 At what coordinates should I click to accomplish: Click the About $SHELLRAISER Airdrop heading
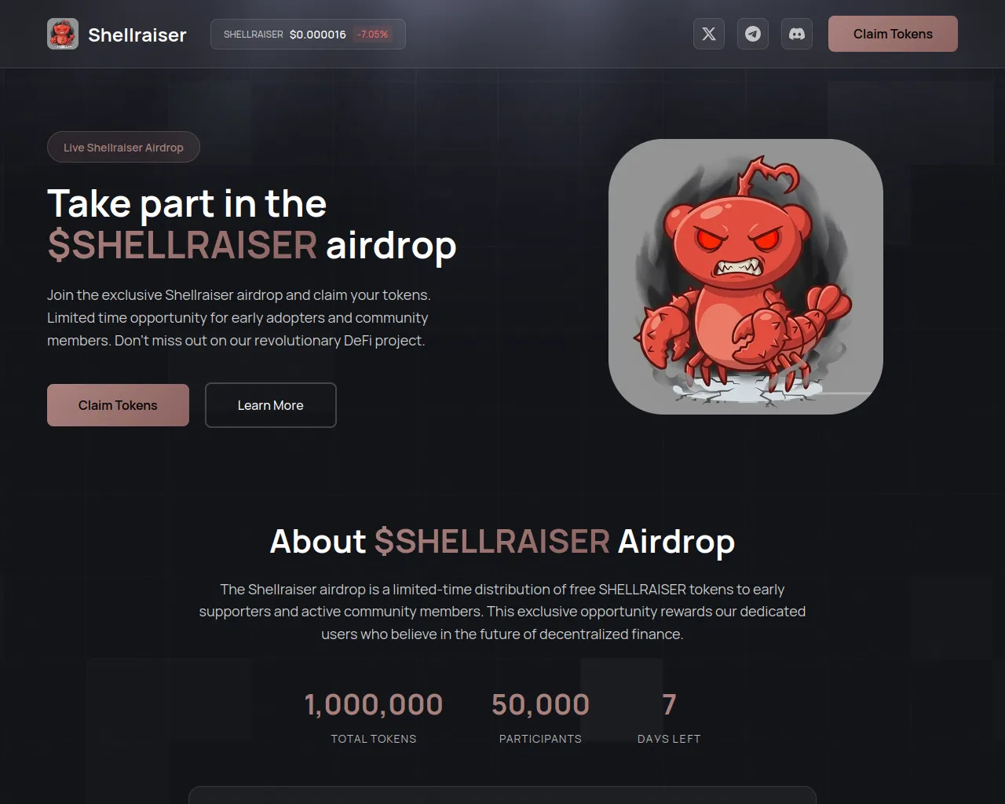(502, 542)
